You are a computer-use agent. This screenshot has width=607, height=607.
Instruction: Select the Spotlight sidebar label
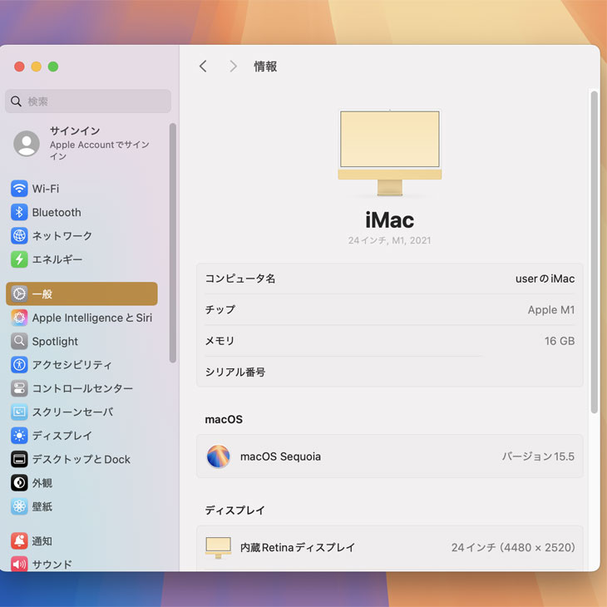click(55, 342)
